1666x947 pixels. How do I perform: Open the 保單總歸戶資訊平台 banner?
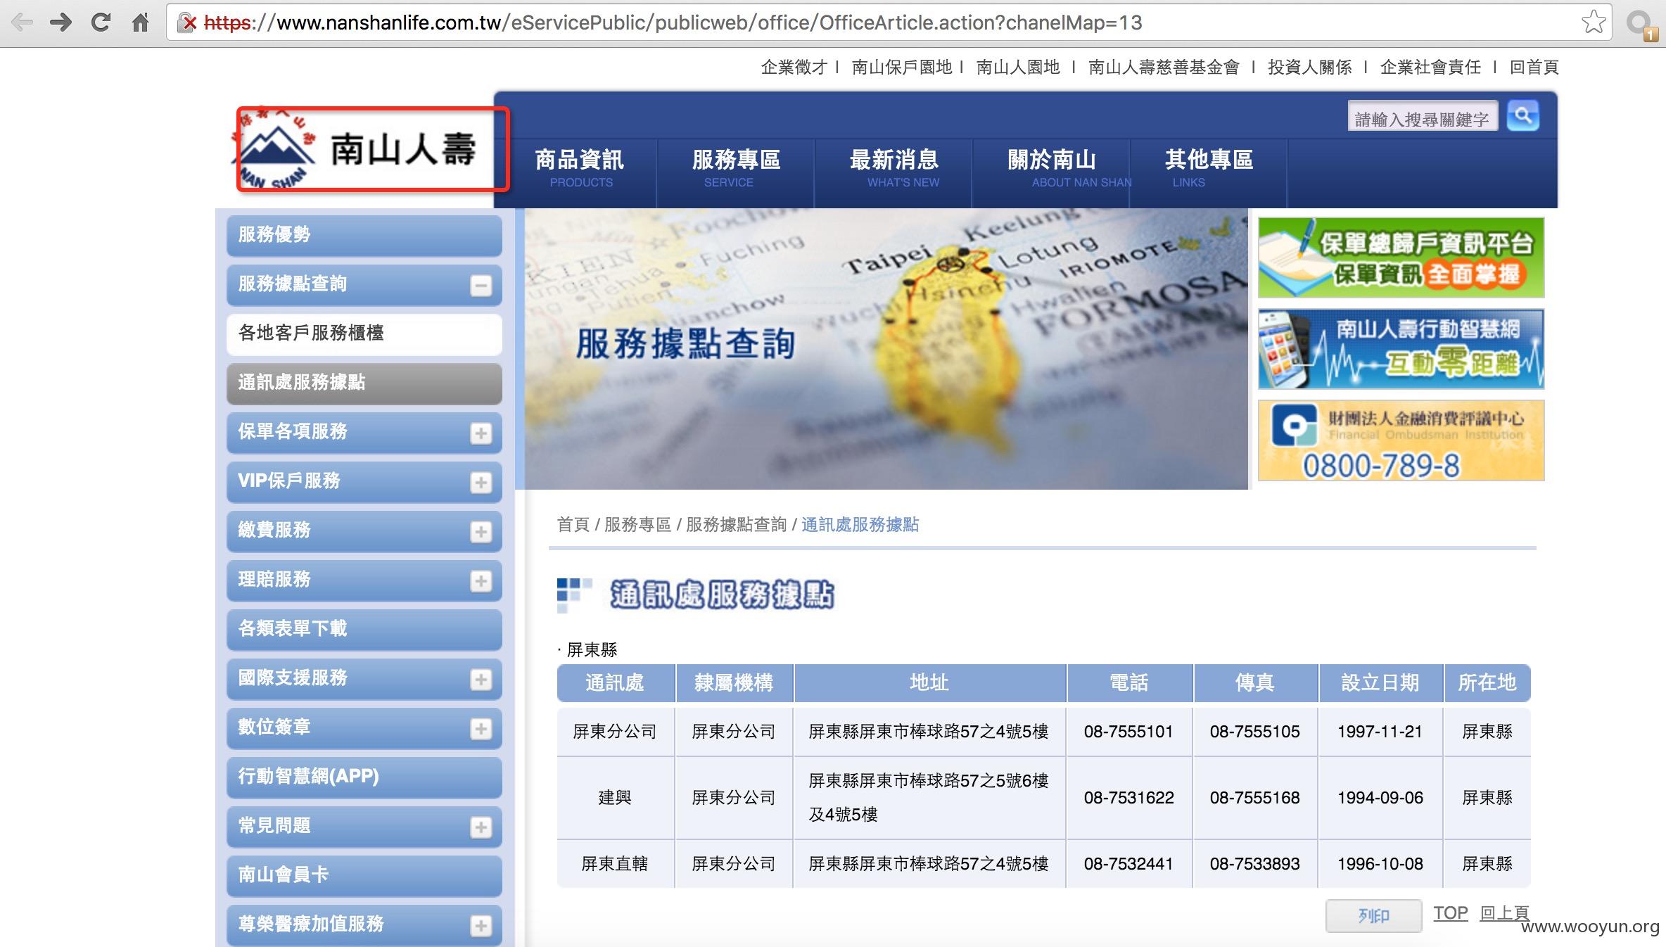pyautogui.click(x=1401, y=258)
